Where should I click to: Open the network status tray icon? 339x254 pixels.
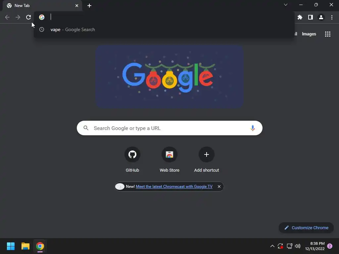(289, 246)
